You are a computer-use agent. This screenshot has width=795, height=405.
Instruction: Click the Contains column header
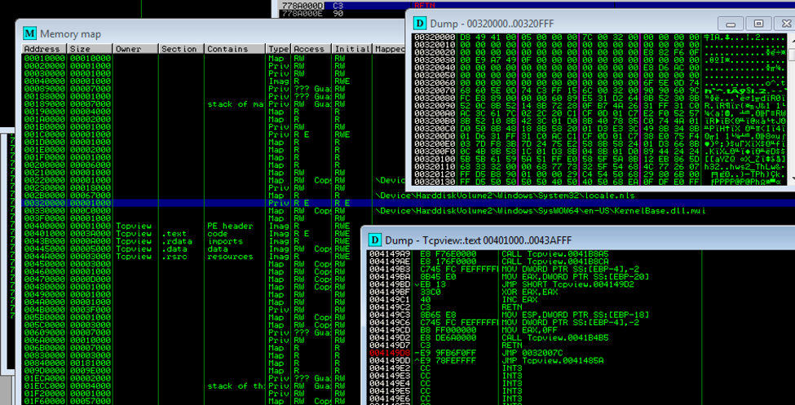(235, 49)
